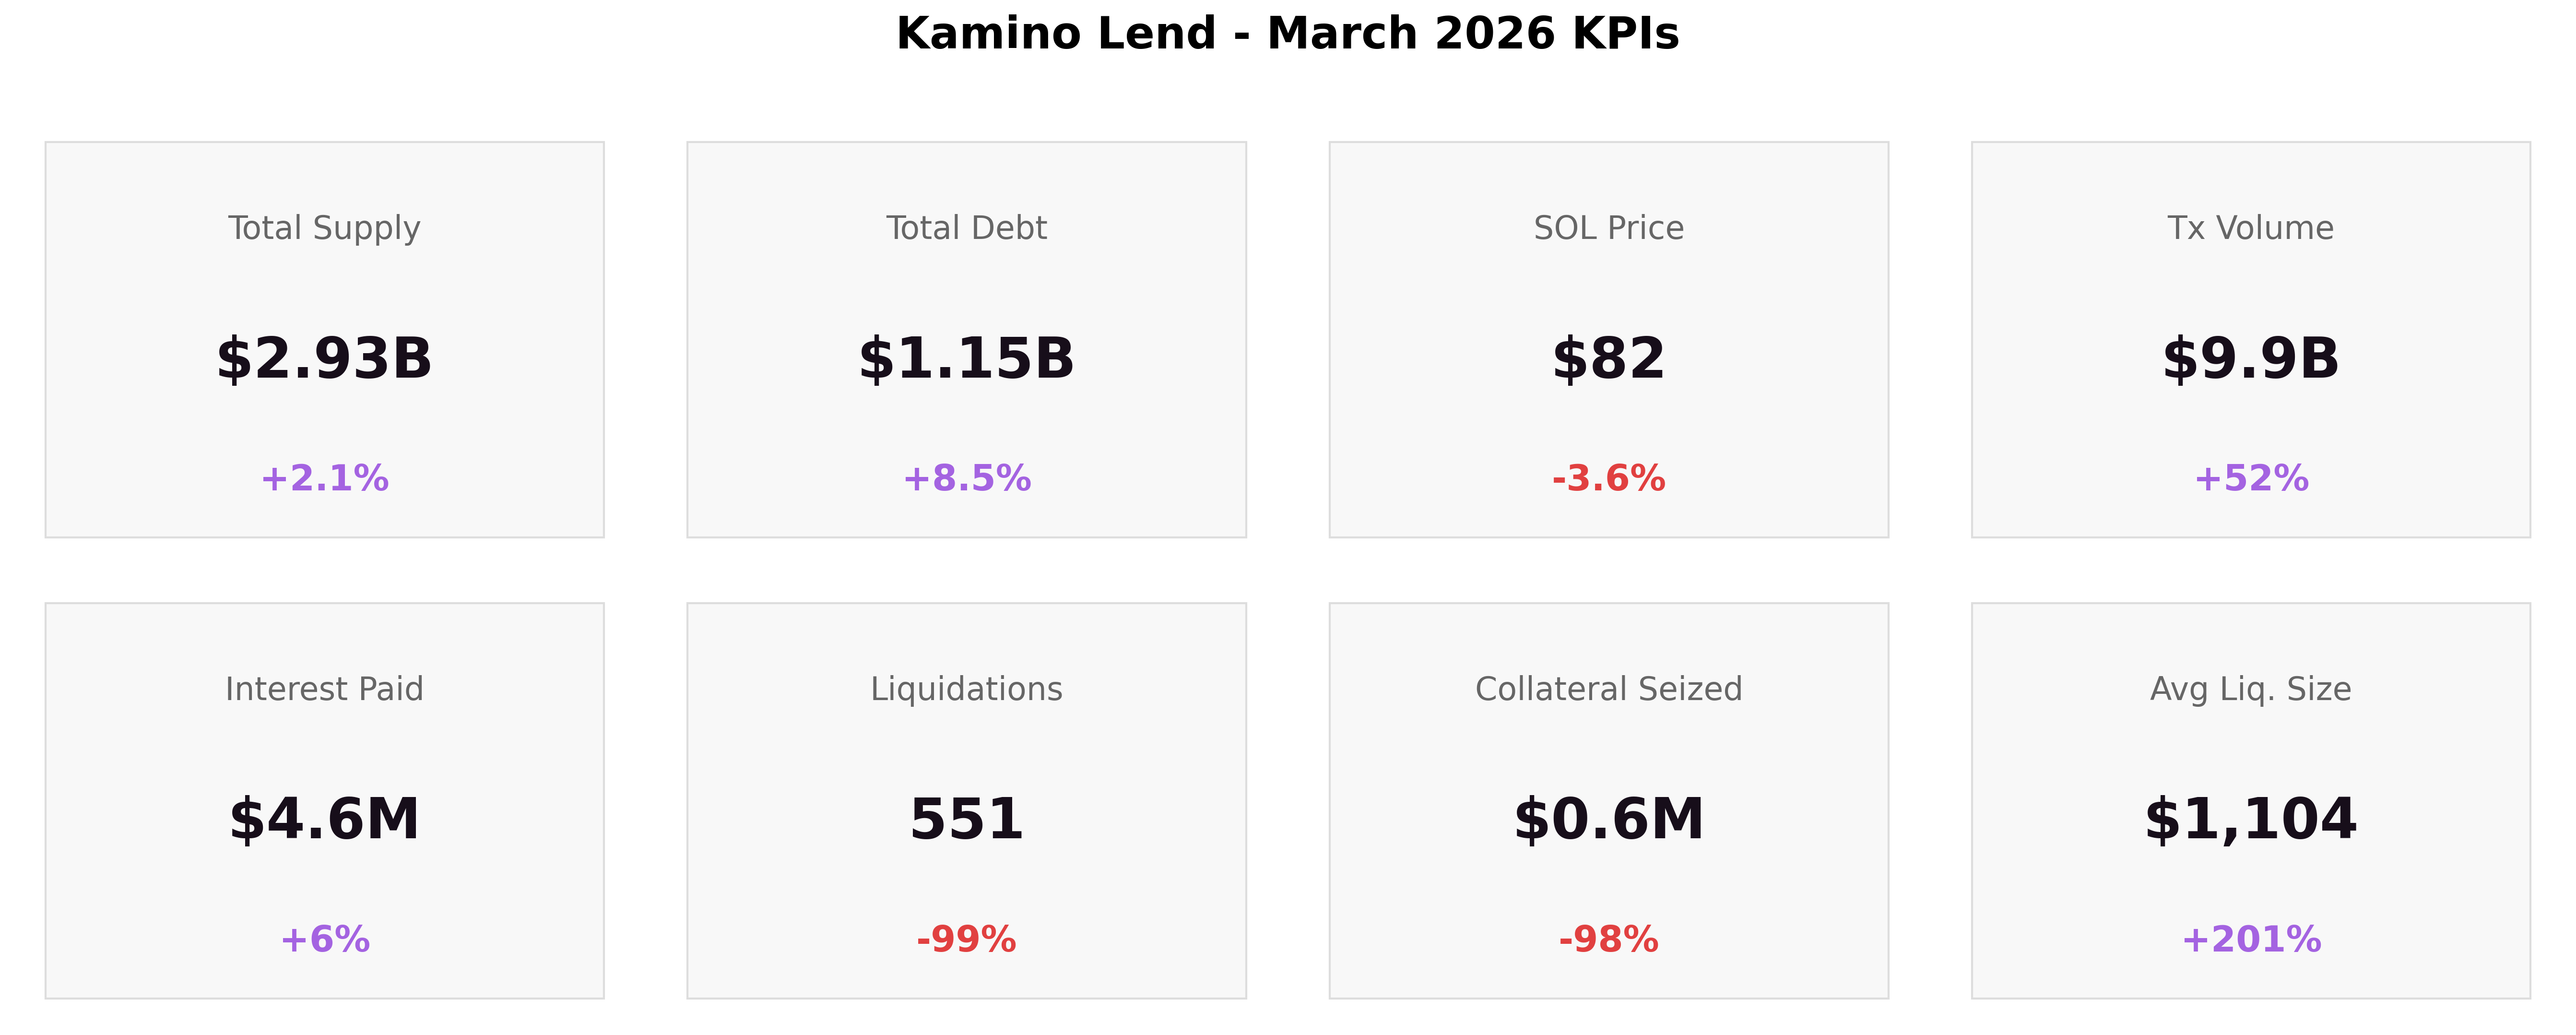2576x1035 pixels.
Task: Select the SOL Price card label
Action: pyautogui.click(x=1608, y=228)
